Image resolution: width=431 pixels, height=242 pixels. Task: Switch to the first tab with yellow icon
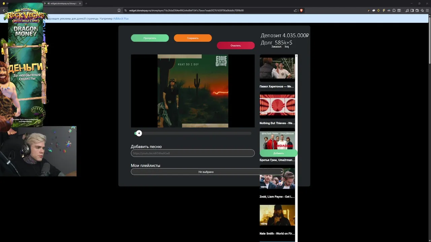(x=4, y=3)
